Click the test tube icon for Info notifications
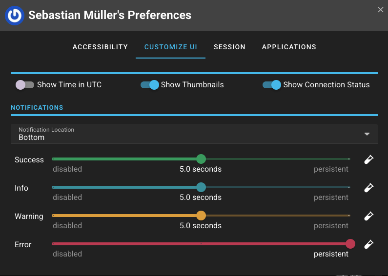Viewport: 388px width, 276px height. point(369,188)
